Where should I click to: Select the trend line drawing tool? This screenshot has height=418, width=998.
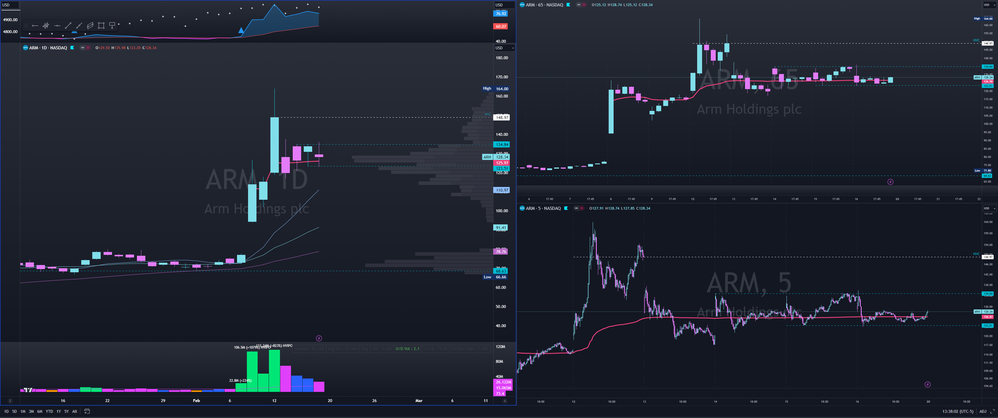coord(68,26)
